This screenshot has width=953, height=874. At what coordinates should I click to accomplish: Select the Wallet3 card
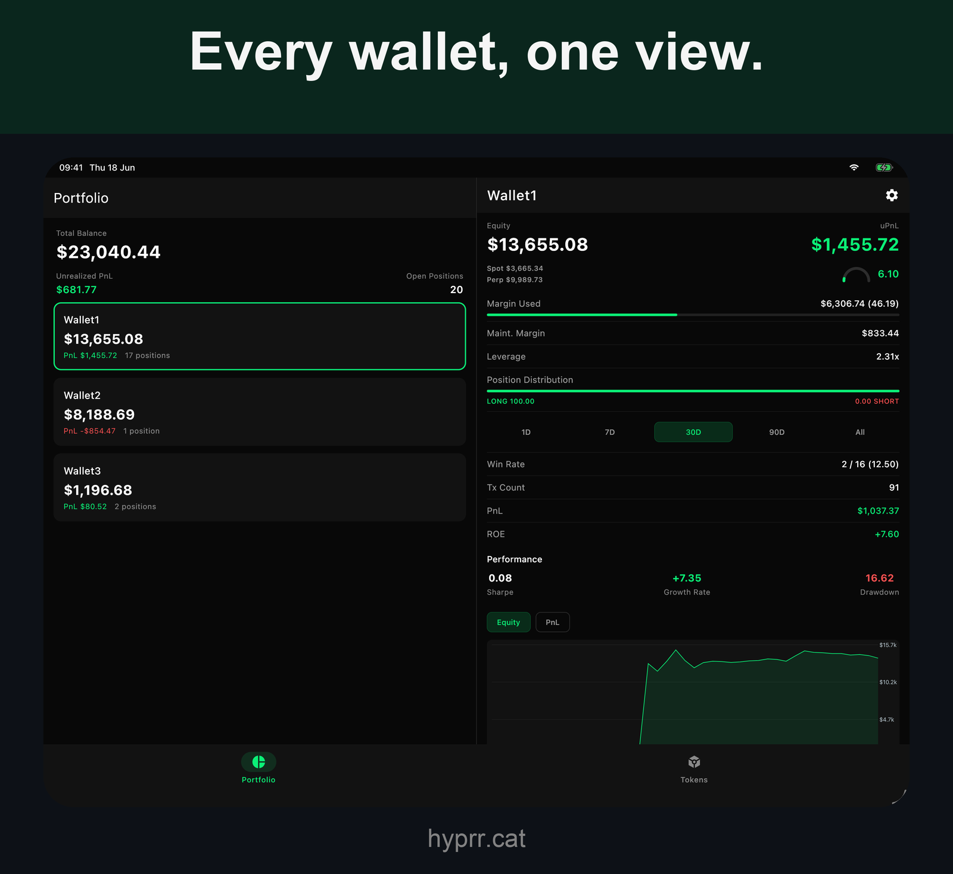[260, 487]
